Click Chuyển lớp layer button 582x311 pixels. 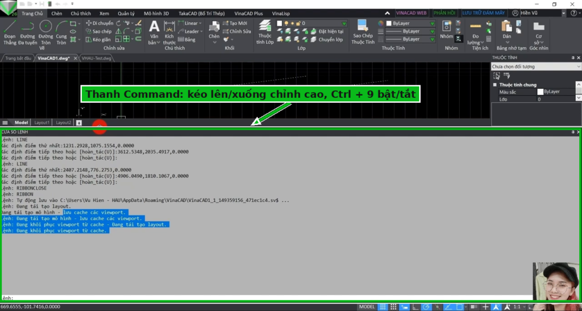tap(327, 39)
